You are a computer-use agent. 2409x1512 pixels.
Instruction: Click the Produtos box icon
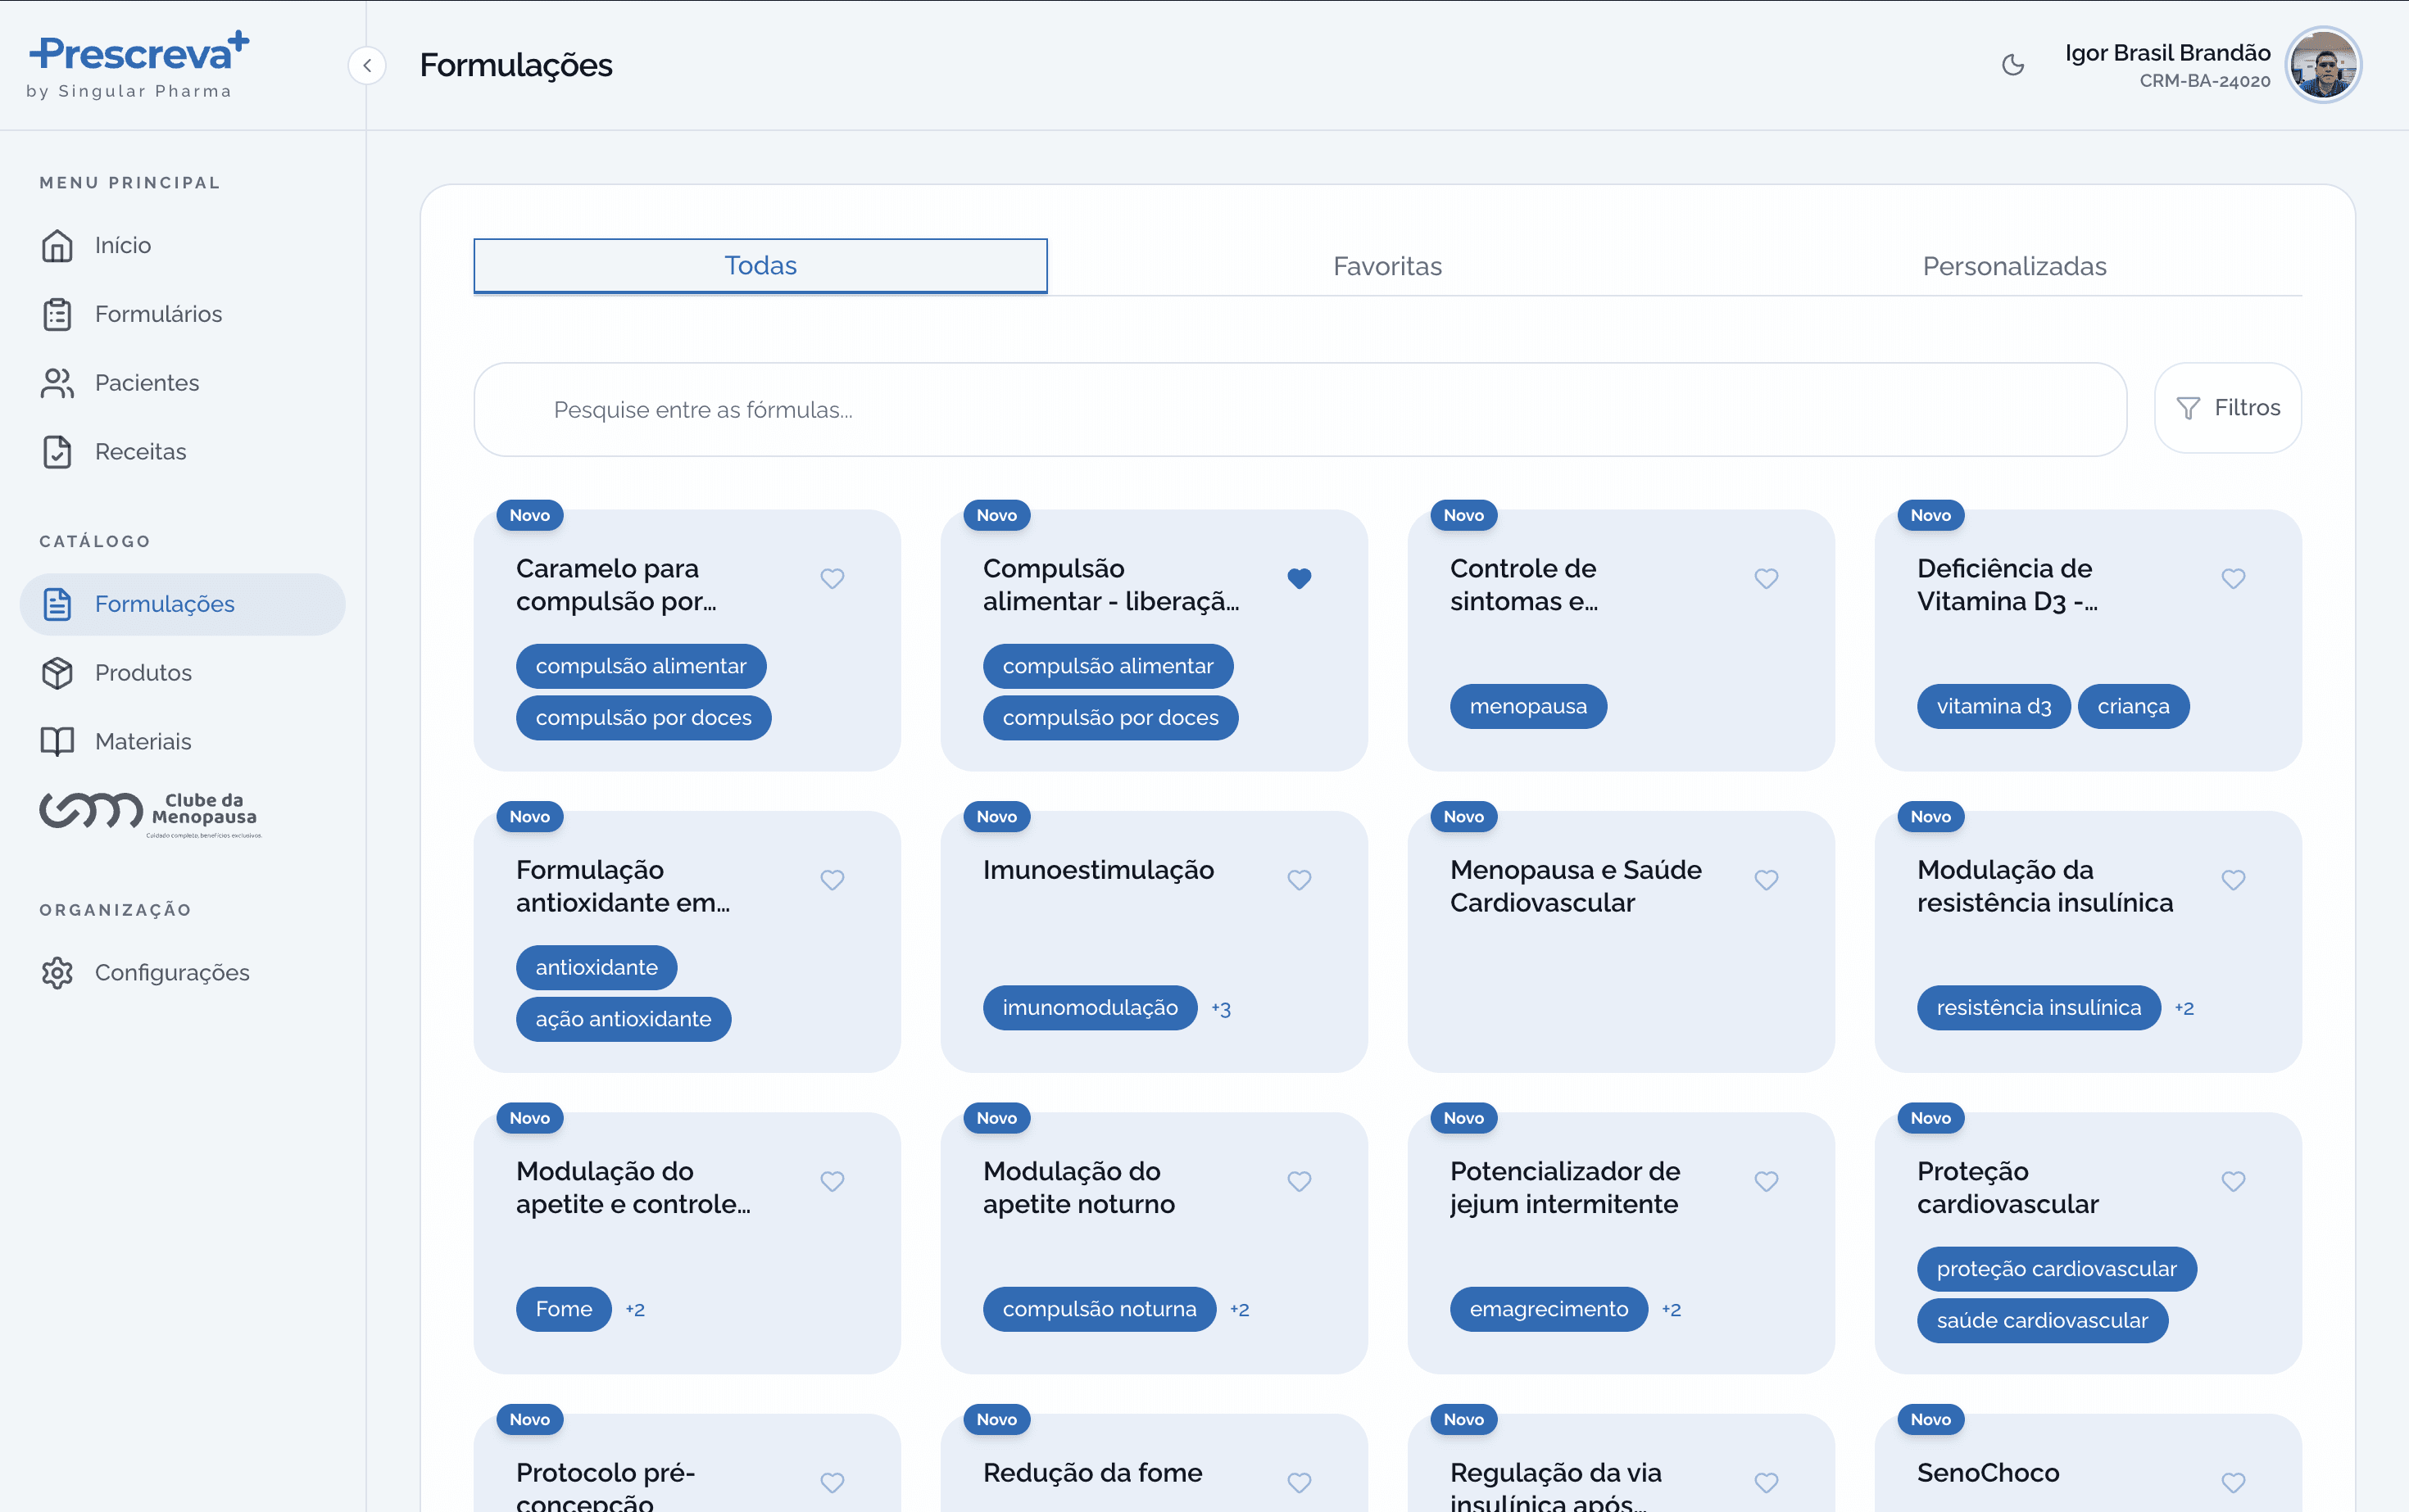point(57,673)
